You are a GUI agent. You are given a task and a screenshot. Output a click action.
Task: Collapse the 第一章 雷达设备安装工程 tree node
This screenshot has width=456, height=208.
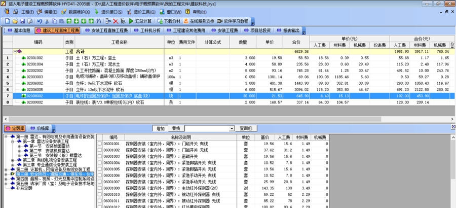[x=13, y=142]
